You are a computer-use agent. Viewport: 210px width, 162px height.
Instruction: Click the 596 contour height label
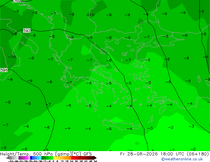[4, 70]
